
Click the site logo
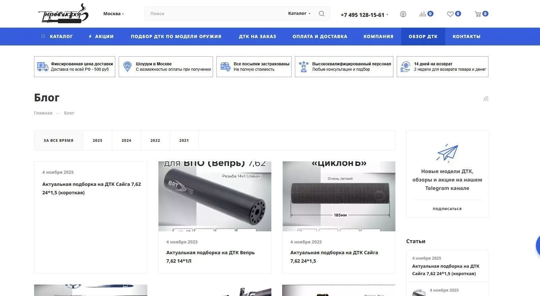(63, 14)
